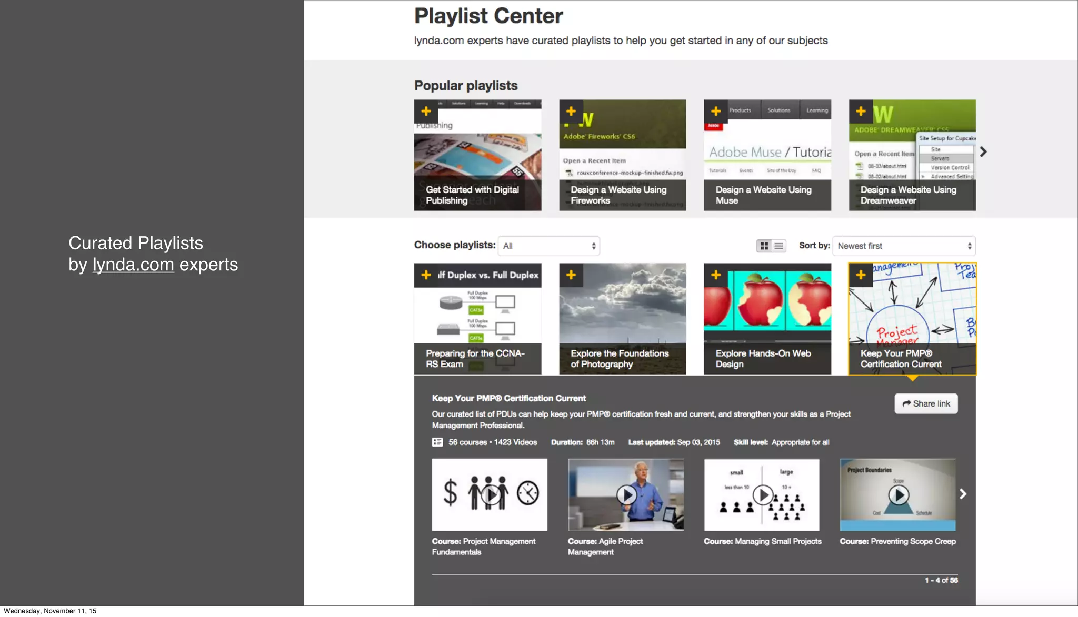Add CCNA-RS Exam playlist via plus icon

point(426,275)
